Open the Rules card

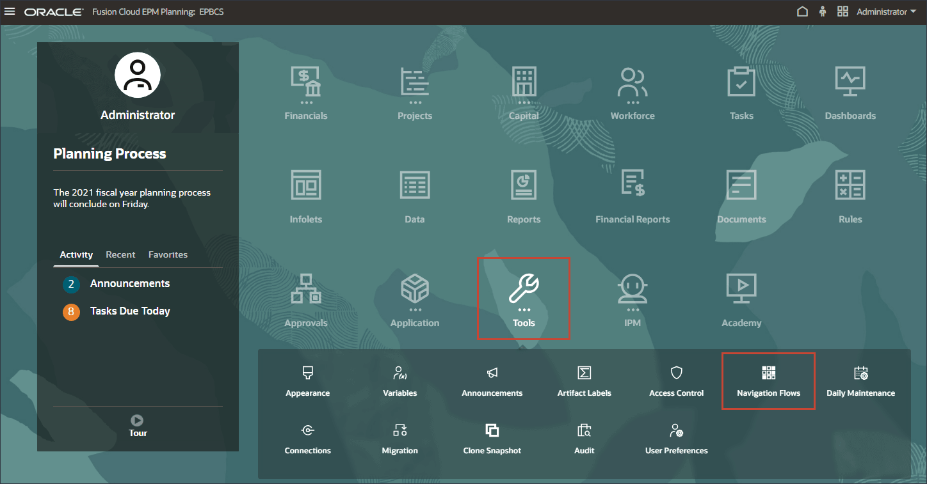coord(850,197)
